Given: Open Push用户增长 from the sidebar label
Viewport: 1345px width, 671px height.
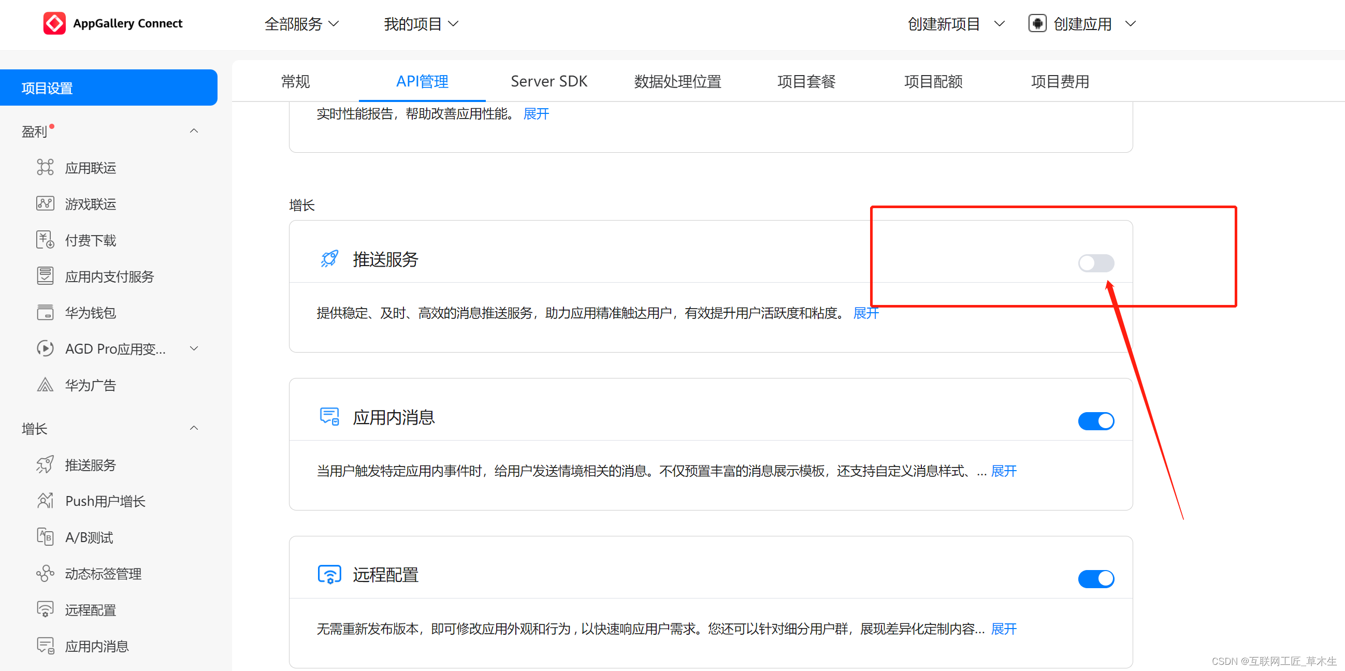Looking at the screenshot, I should point(105,501).
